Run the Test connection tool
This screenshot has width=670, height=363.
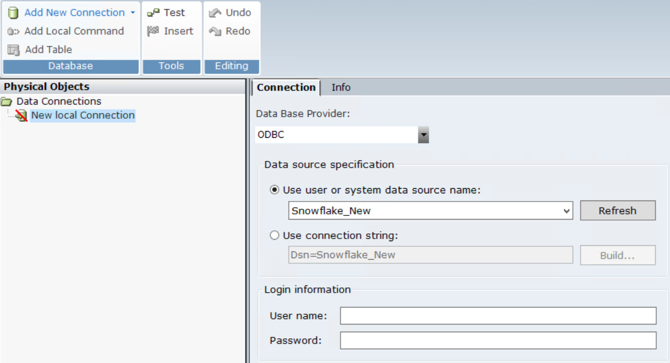click(166, 13)
